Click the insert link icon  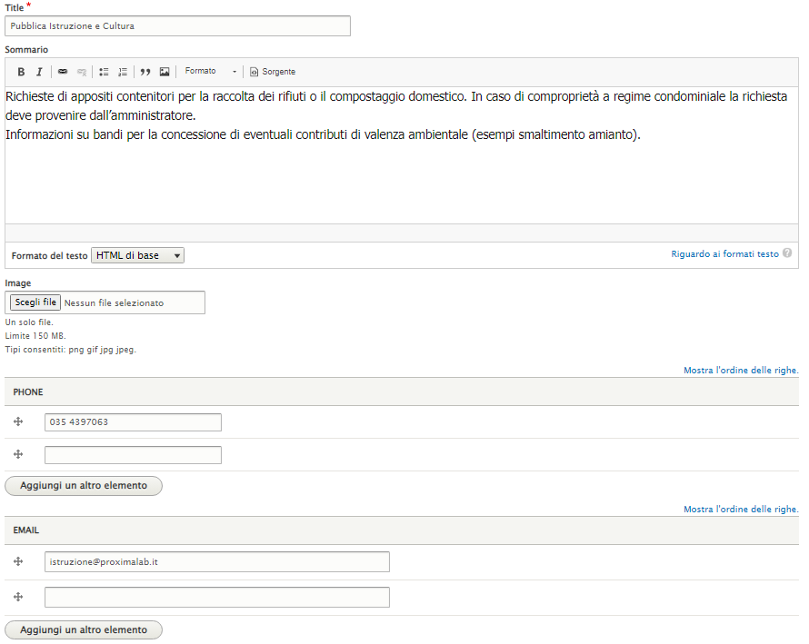[63, 72]
